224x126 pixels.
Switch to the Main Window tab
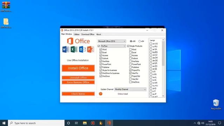click(x=66, y=34)
